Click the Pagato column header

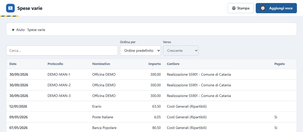tap(279, 64)
